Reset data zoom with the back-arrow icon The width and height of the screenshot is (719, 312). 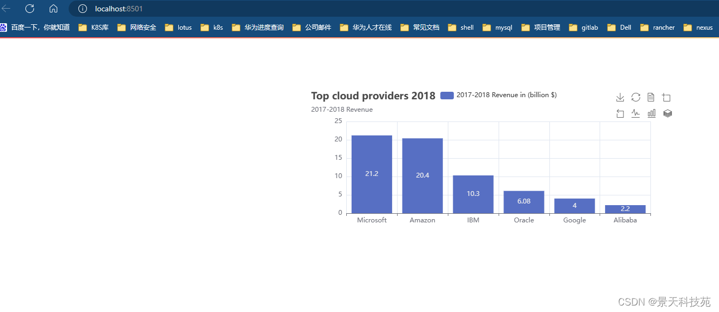coord(620,113)
